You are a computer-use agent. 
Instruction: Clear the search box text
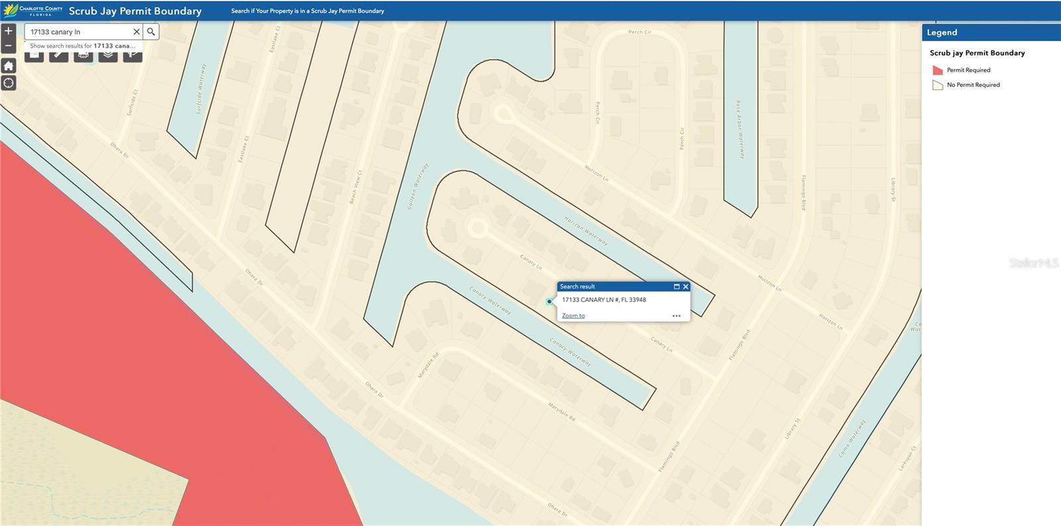(x=137, y=32)
